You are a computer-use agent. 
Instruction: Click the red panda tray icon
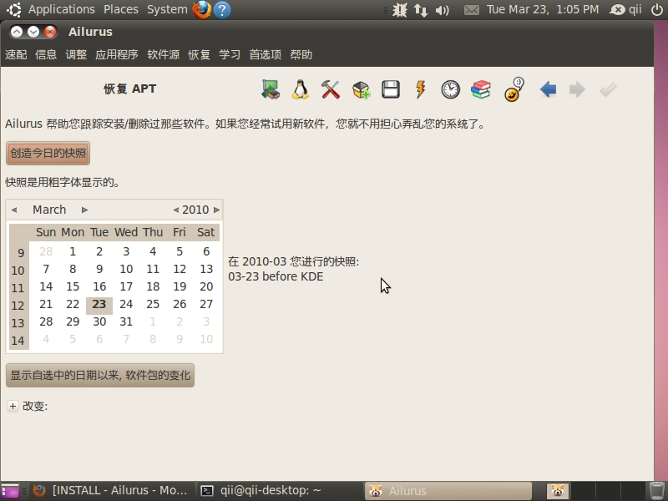558,491
